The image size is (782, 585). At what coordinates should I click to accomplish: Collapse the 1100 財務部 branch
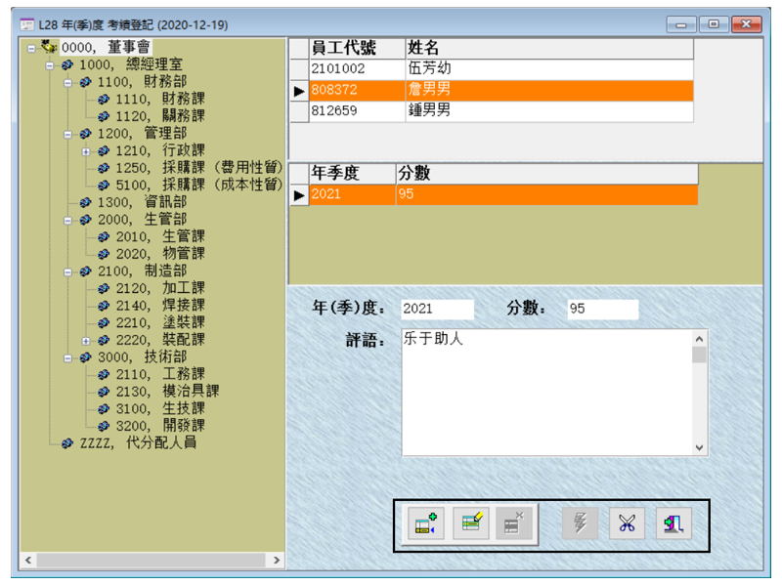tap(67, 83)
